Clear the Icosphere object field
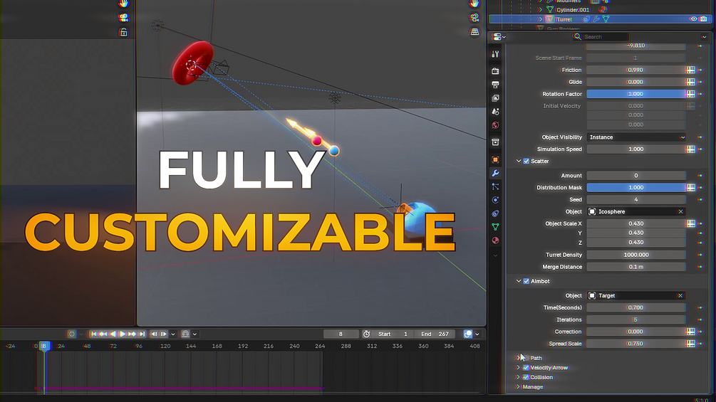716x402 pixels. click(680, 211)
